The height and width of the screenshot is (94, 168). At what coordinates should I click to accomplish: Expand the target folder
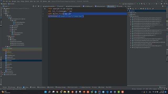[x=4, y=50]
